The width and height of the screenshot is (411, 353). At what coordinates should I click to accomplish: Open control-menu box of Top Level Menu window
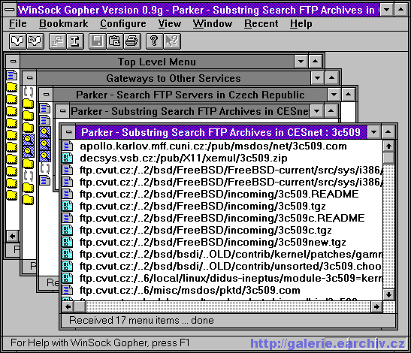click(13, 62)
